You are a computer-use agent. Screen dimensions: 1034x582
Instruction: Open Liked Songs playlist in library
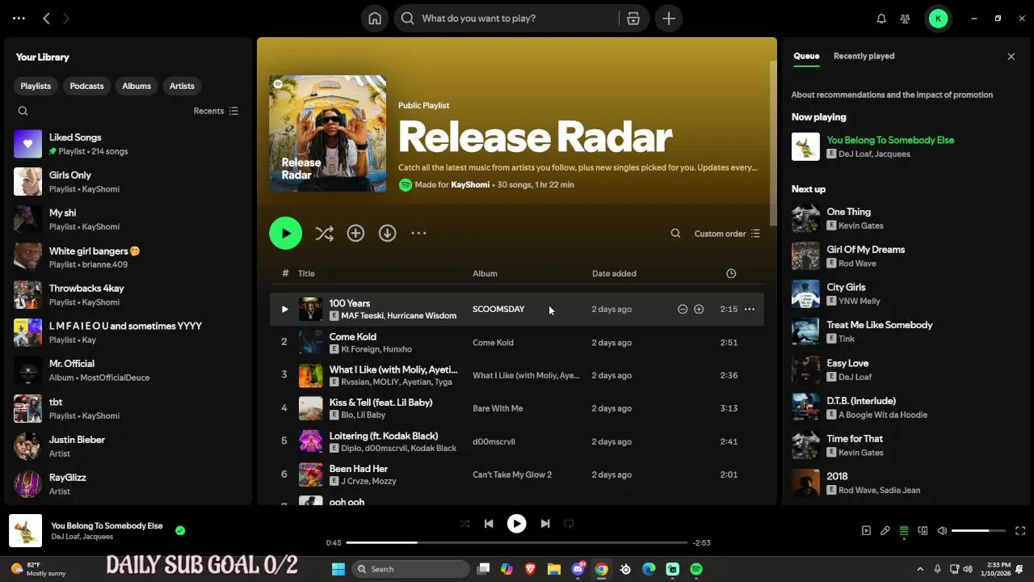point(129,144)
